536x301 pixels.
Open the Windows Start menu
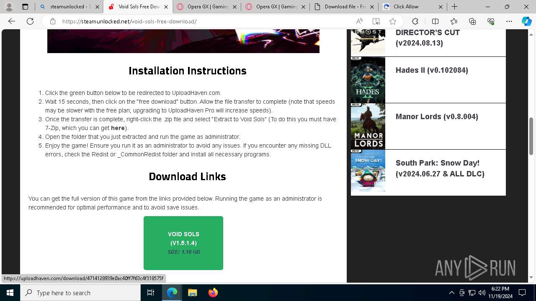click(x=10, y=293)
